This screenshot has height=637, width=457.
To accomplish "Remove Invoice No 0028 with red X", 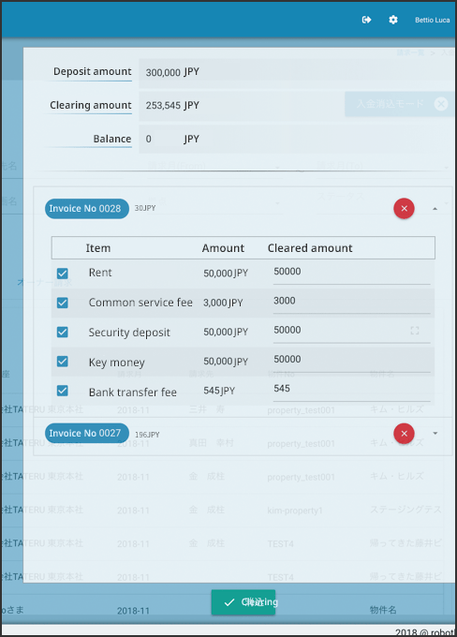I will [x=404, y=208].
